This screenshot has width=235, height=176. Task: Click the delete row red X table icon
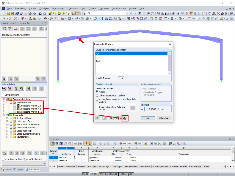click(121, 144)
